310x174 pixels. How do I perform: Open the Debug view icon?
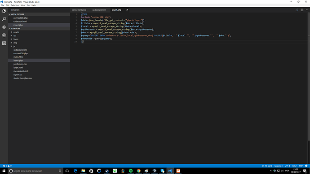point(4,35)
